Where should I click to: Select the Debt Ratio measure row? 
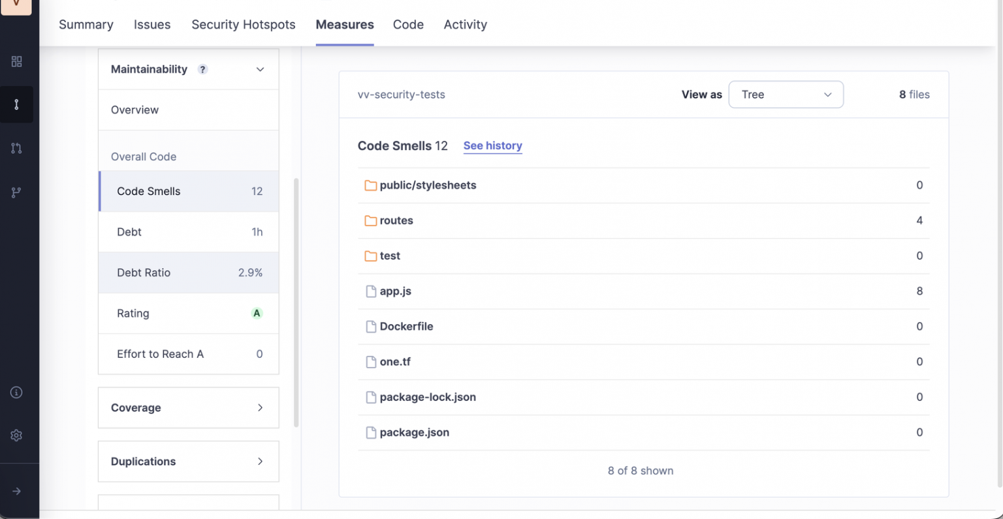[188, 273]
